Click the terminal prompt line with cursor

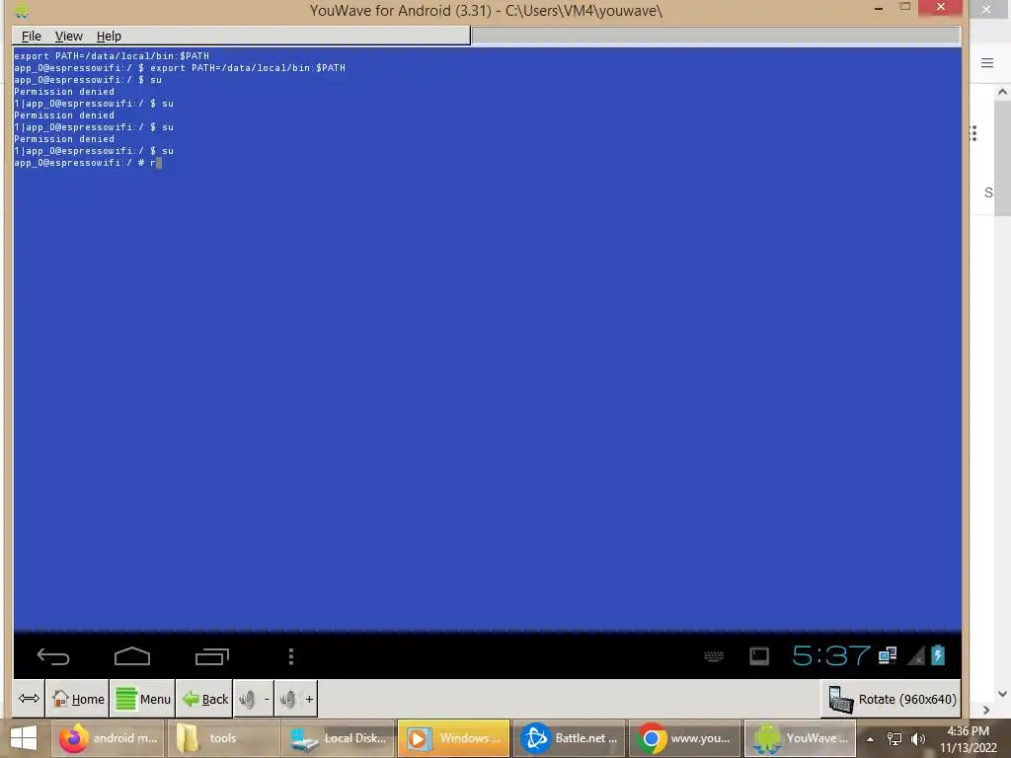point(88,163)
